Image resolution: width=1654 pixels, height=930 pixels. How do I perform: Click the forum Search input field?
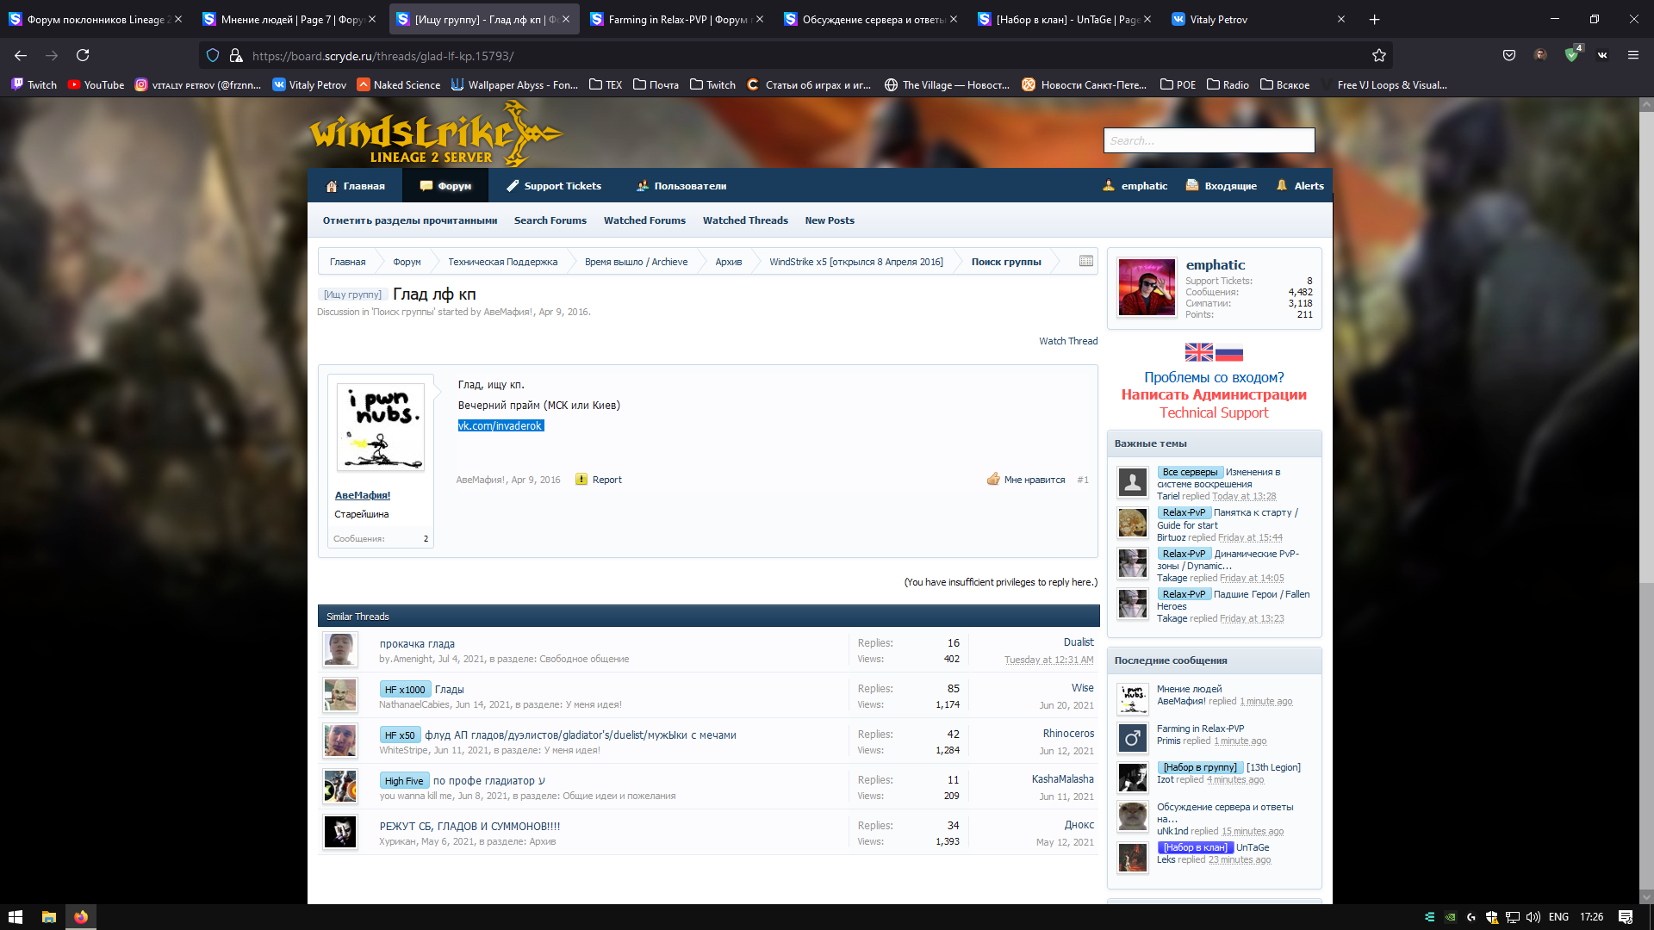[x=1209, y=140]
